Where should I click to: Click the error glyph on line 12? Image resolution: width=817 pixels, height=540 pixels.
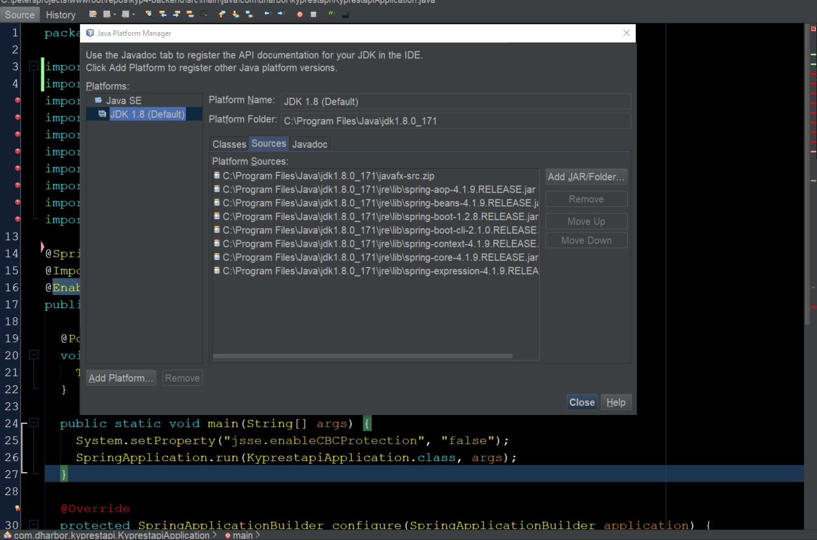18,219
